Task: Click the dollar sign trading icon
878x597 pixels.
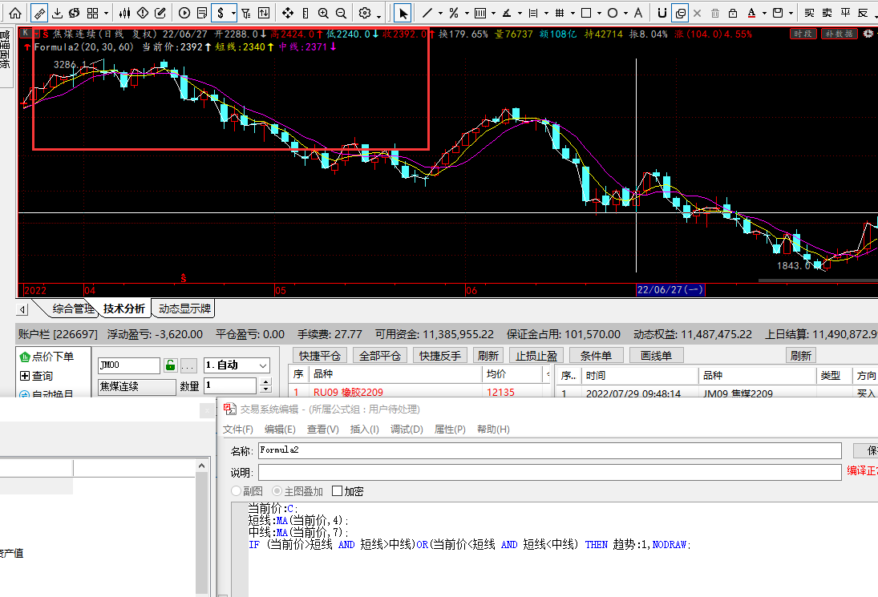Action: 221,12
